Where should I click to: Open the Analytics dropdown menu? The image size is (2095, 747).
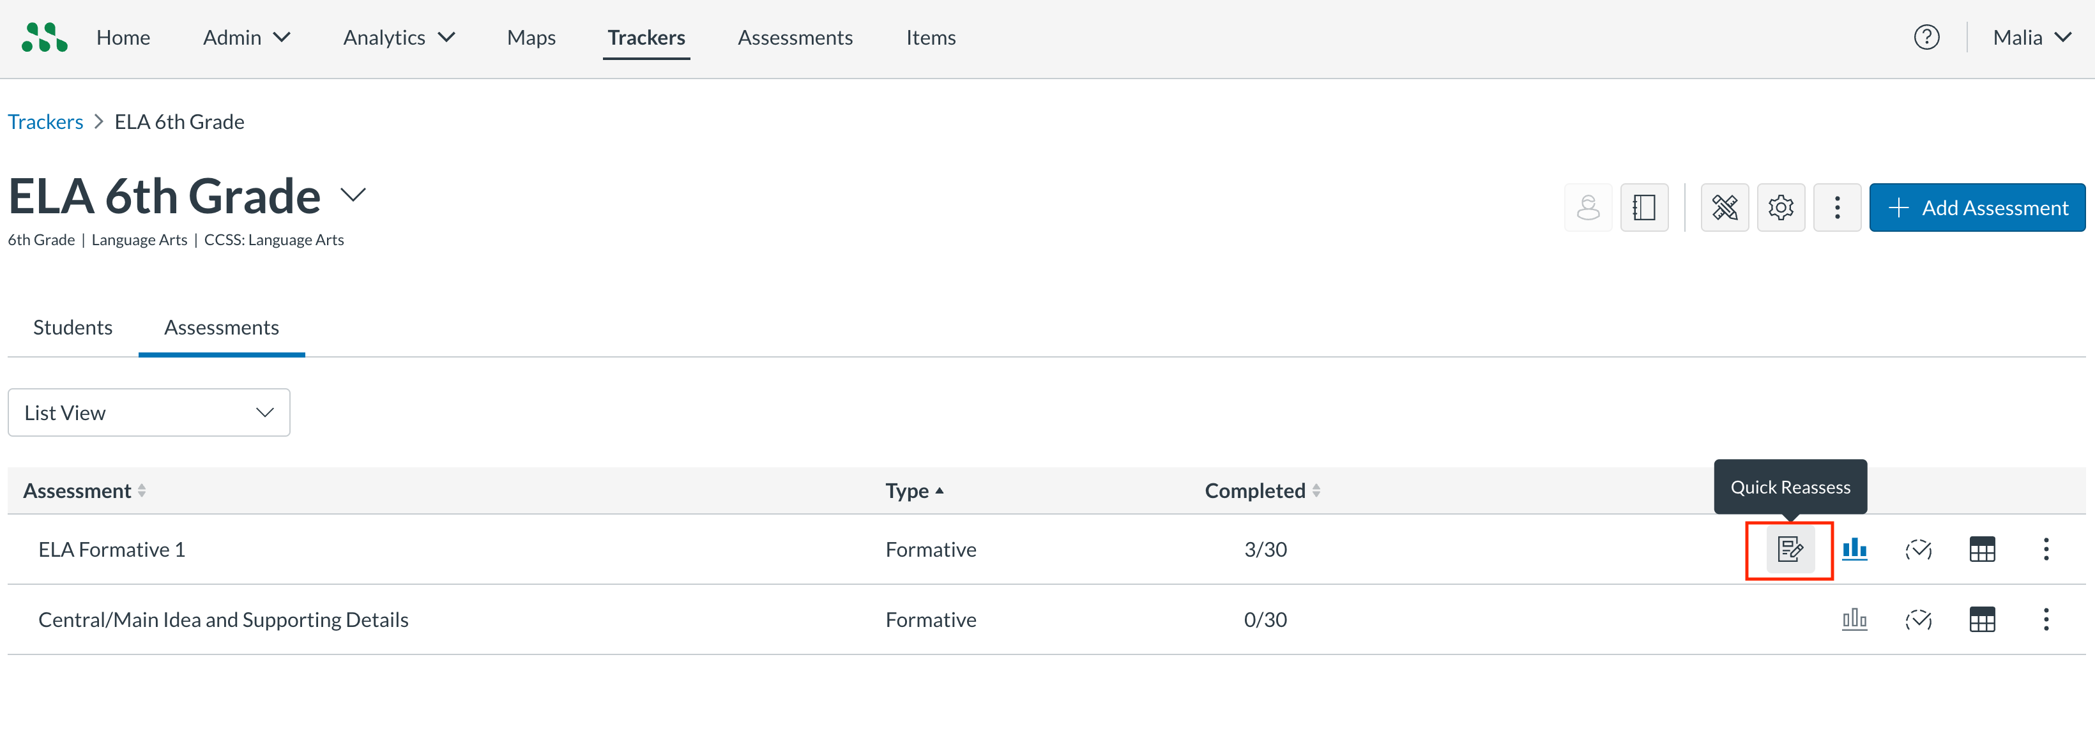point(399,38)
